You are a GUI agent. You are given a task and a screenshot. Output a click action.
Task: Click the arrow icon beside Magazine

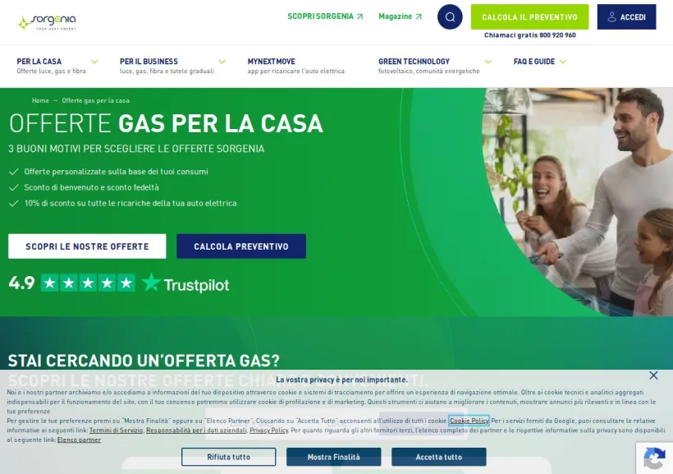tap(419, 16)
